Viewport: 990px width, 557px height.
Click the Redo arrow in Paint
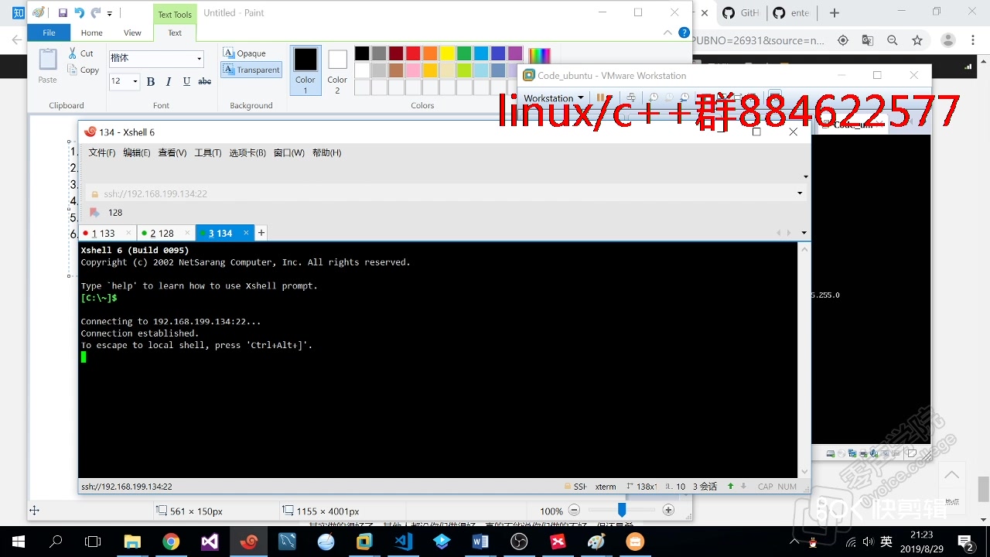[x=95, y=12]
